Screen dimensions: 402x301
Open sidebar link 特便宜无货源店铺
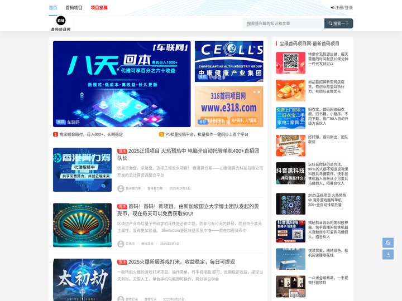(328, 59)
